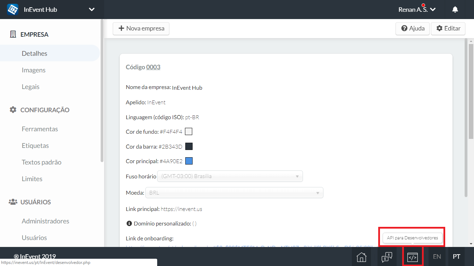Open the Renan A. S. user menu

click(x=417, y=10)
